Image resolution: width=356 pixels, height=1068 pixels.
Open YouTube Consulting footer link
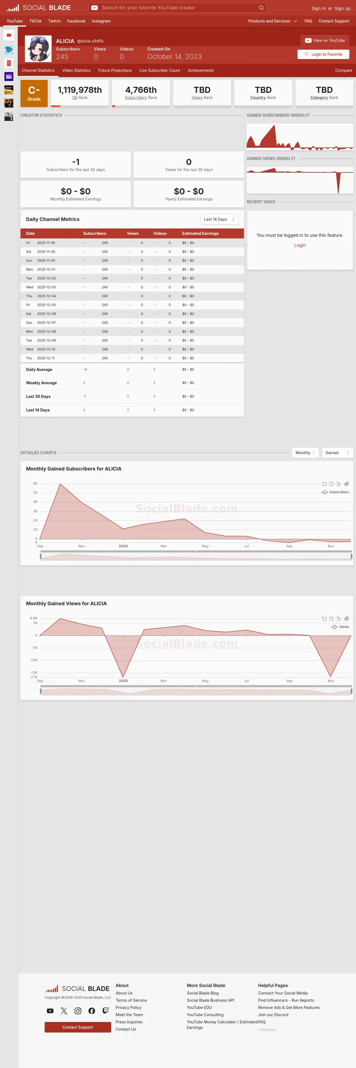(205, 1014)
